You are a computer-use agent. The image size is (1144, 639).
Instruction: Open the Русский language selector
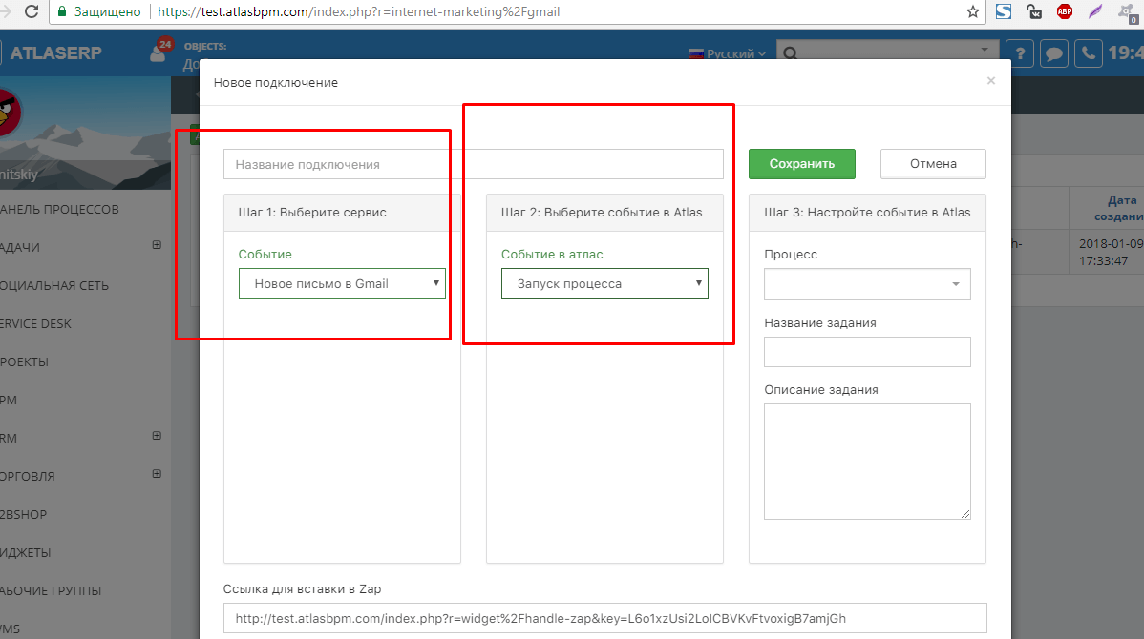(x=727, y=53)
